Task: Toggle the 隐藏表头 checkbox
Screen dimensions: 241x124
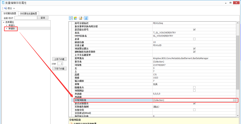Action: pyautogui.click(x=194, y=87)
